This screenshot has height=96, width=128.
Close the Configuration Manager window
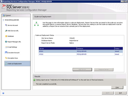coord(126,2)
